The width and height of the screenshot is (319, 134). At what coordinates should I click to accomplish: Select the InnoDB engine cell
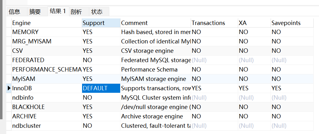point(20,88)
